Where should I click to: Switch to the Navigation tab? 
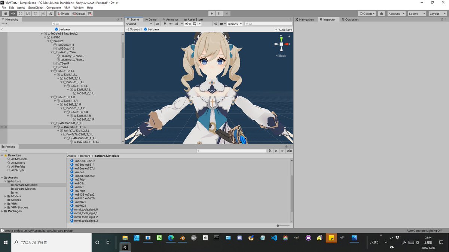[304, 19]
